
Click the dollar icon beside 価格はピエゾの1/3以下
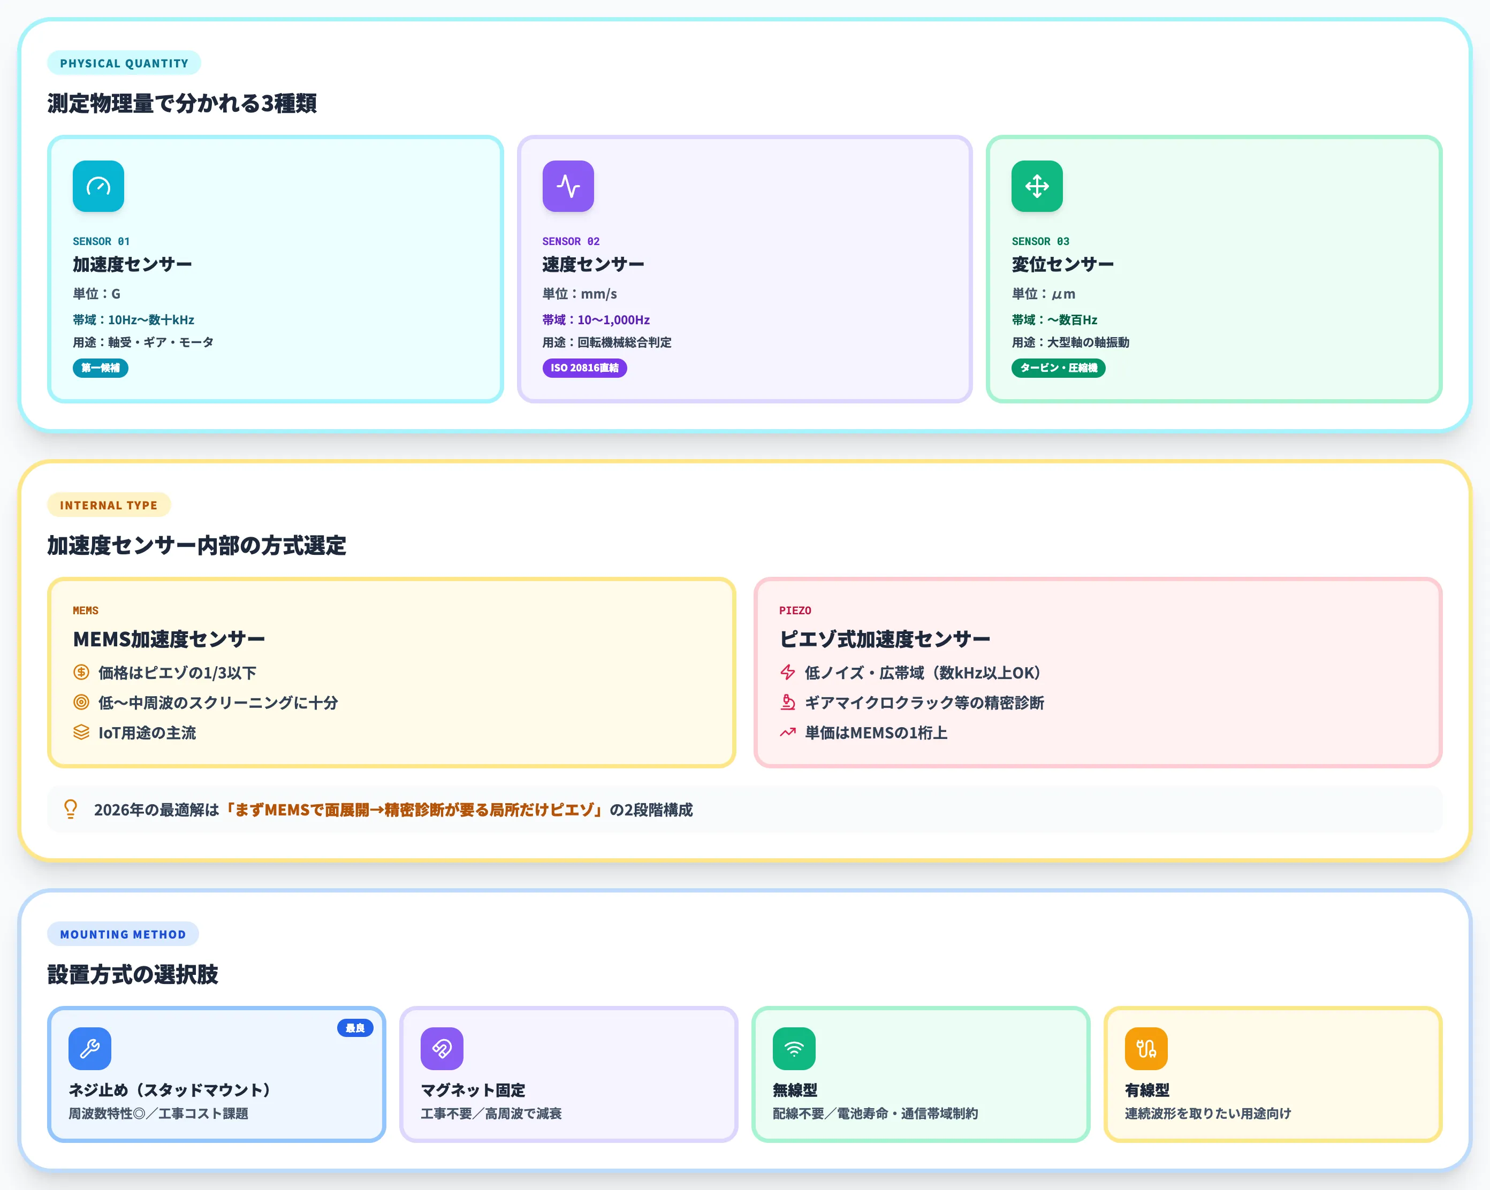(80, 672)
